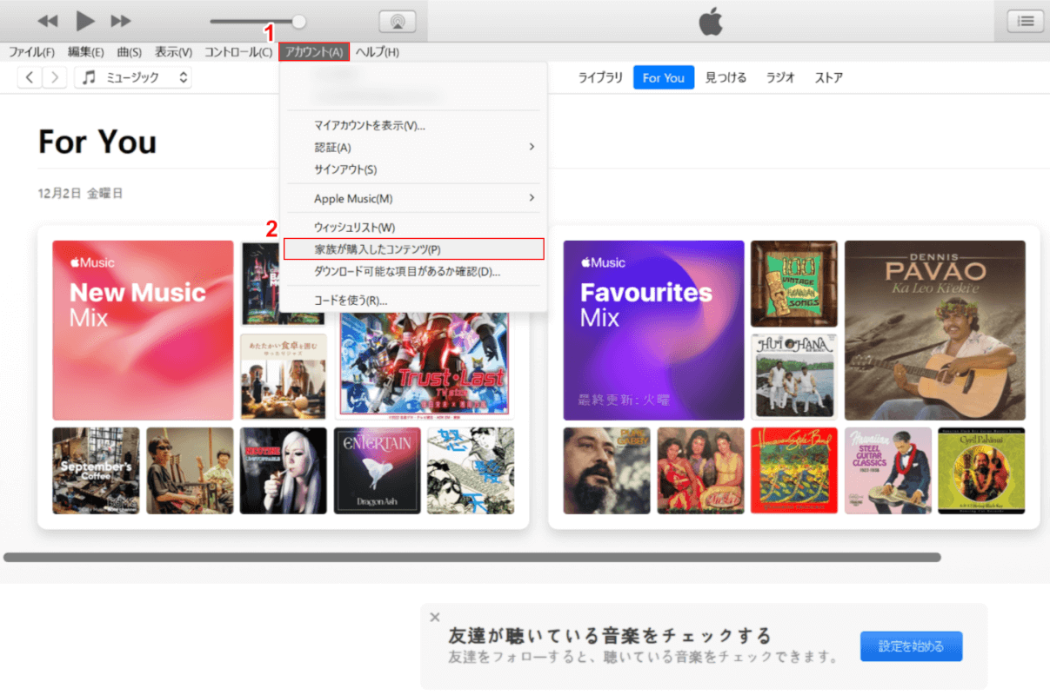The height and width of the screenshot is (695, 1050).
Task: Open the Favourites Mix cover
Action: click(653, 330)
